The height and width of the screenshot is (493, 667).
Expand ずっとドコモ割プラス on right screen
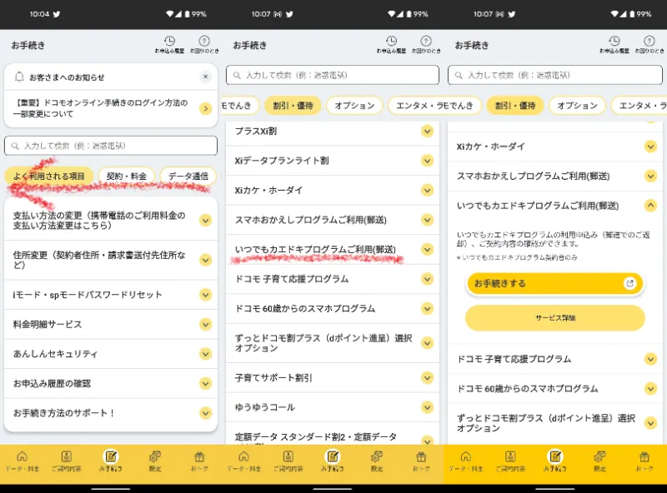pyautogui.click(x=555, y=423)
